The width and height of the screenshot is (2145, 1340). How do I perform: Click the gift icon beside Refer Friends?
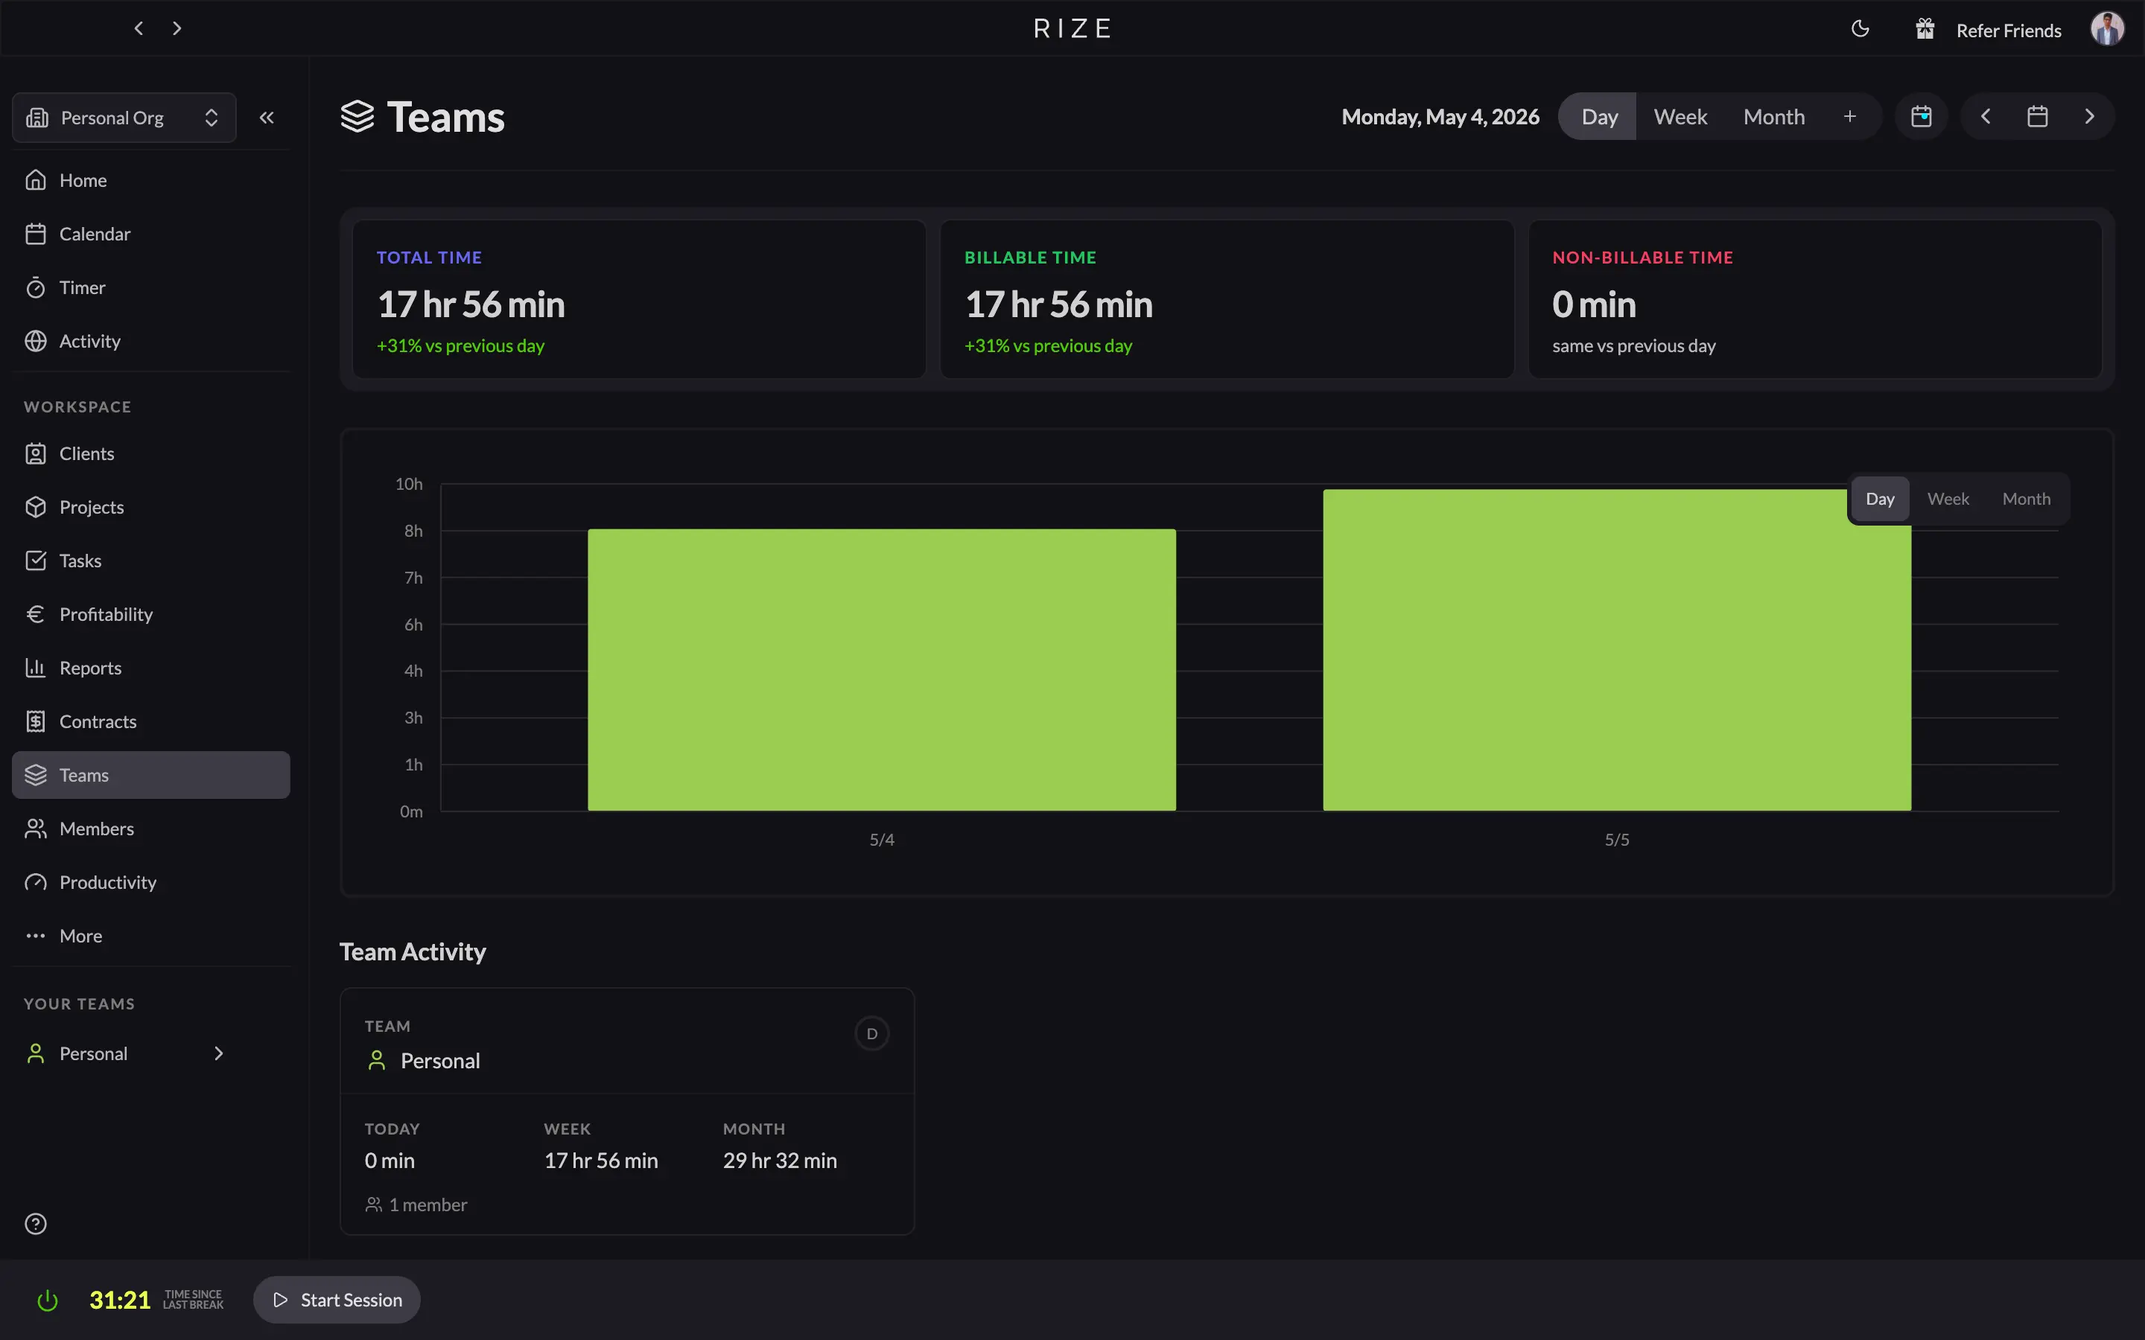point(1925,29)
